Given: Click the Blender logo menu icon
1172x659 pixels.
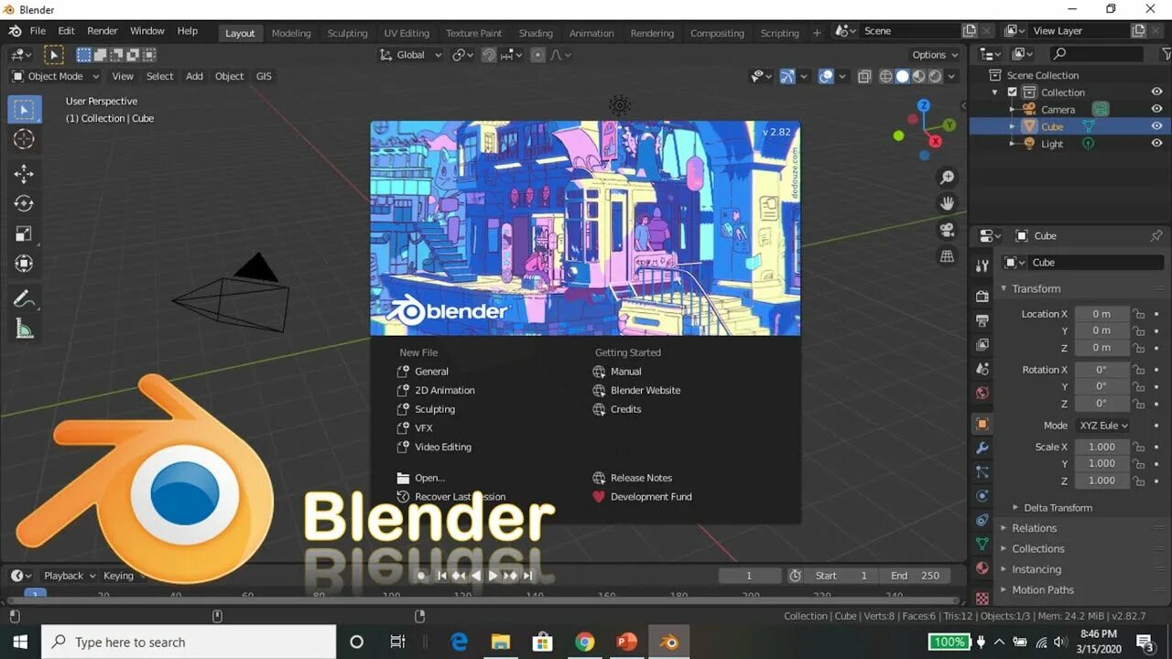Looking at the screenshot, I should tap(15, 31).
